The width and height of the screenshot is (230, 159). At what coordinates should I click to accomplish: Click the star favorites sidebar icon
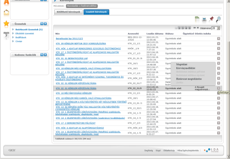click(6, 24)
